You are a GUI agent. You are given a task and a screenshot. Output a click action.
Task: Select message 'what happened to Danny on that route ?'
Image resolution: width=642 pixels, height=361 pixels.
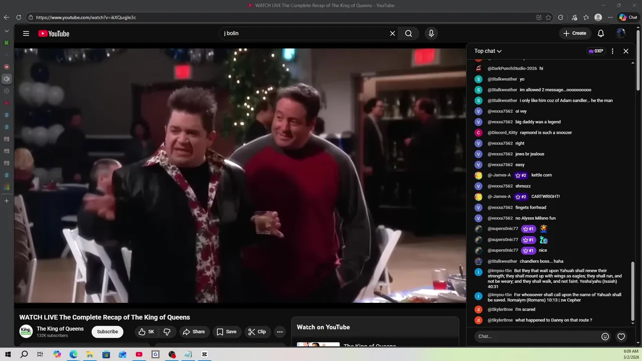point(554,320)
